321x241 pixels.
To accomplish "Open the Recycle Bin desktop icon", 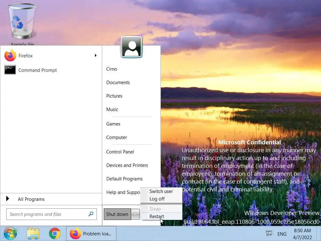I will (22, 24).
